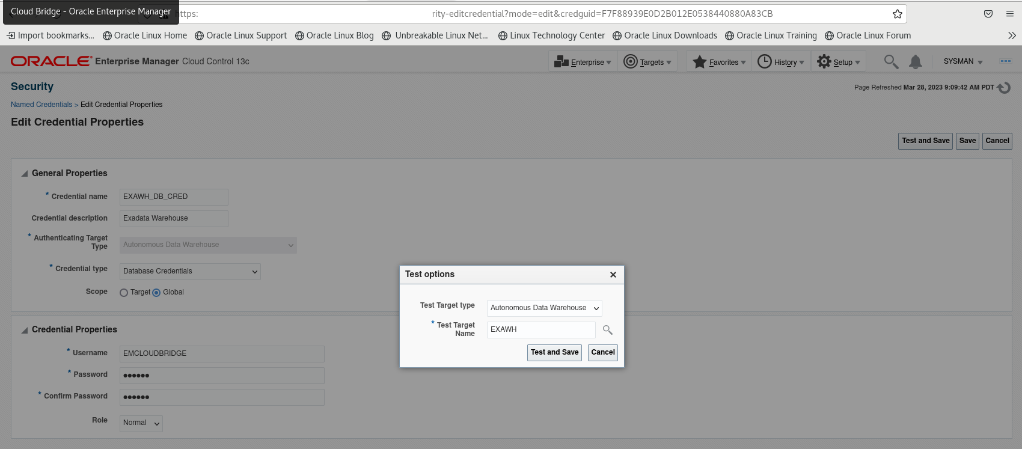This screenshot has width=1022, height=449.
Task: Open the Authenticating Target Type dropdown
Action: click(208, 245)
